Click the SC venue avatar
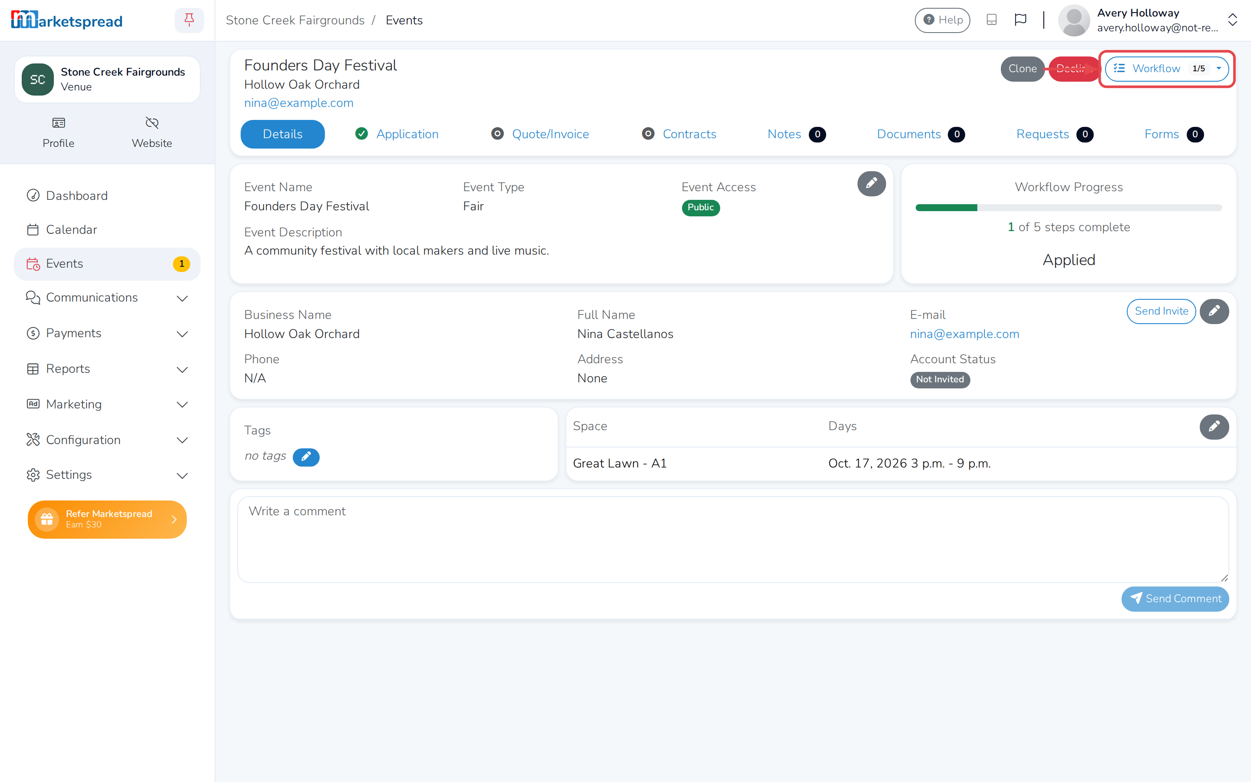This screenshot has height=782, width=1251. tap(38, 80)
